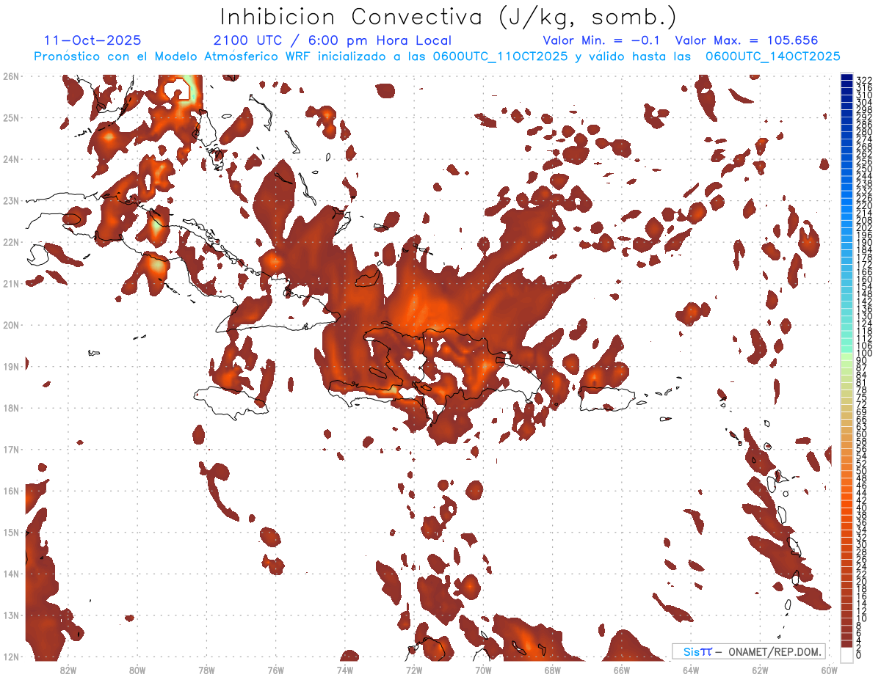Click the WRF model forecast description line
The width and height of the screenshot is (881, 680).
click(437, 56)
